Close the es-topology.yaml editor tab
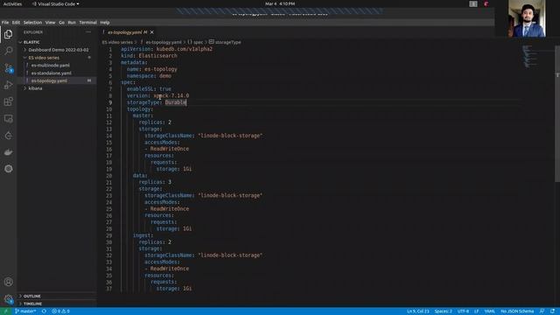 [x=151, y=32]
